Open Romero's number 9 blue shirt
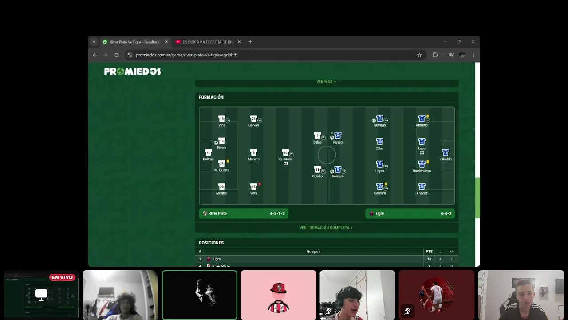 coord(338,170)
